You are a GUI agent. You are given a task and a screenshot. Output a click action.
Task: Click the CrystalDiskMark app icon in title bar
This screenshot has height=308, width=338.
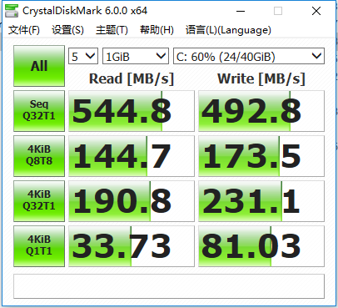(12, 11)
